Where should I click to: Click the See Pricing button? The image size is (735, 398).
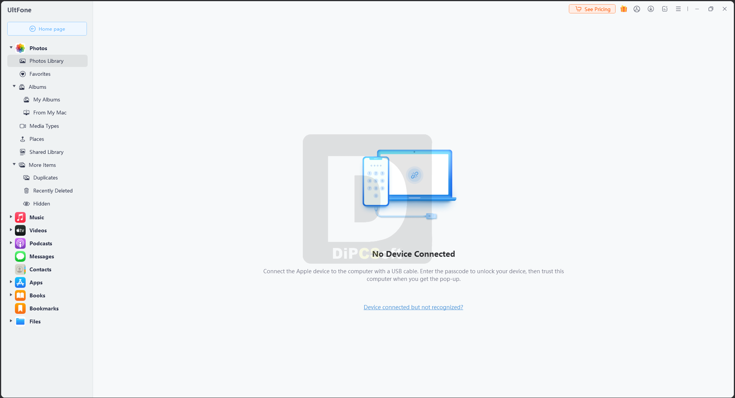pyautogui.click(x=592, y=9)
